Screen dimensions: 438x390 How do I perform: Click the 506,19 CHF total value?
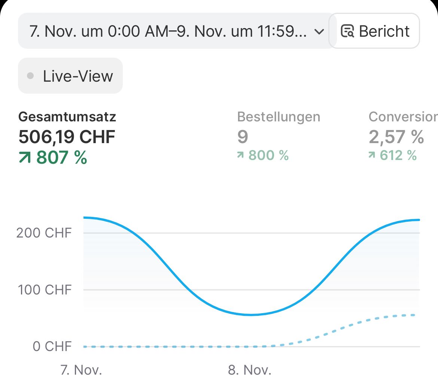(67, 137)
